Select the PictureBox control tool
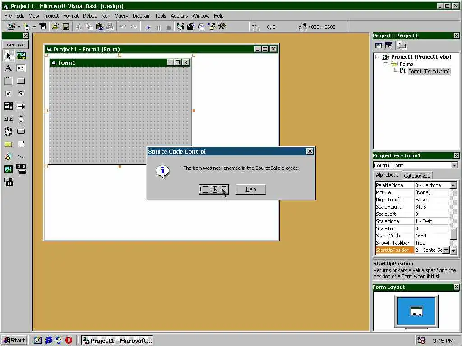Viewport: 462px width, 346px height. point(21,55)
